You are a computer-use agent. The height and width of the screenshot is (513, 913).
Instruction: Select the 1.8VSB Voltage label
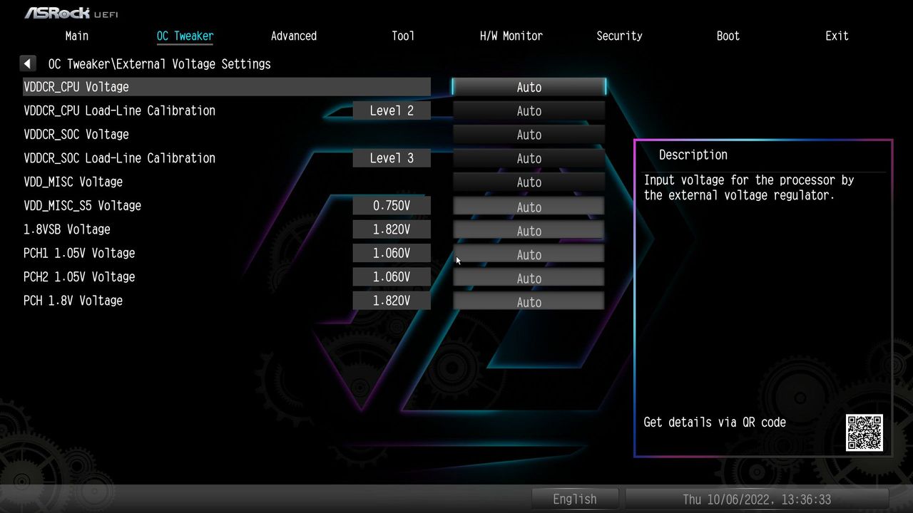[67, 229]
